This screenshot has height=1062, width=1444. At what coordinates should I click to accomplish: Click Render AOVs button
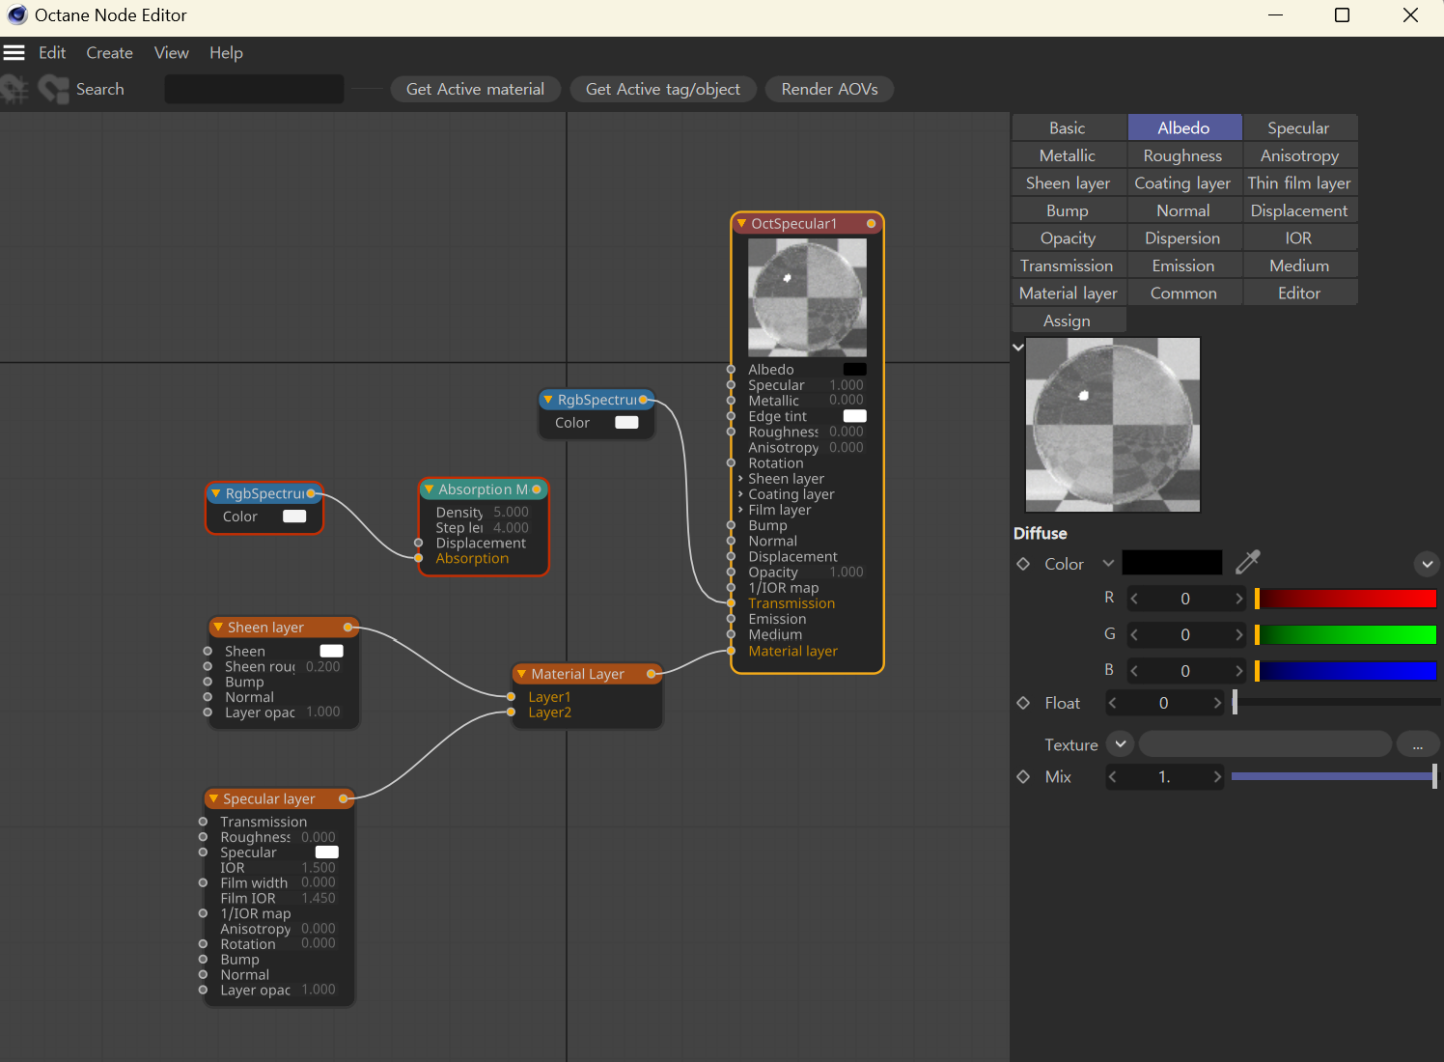[830, 89]
